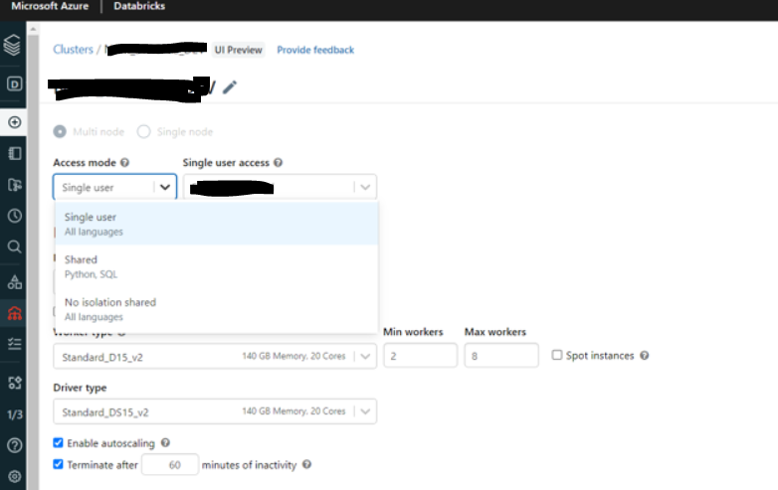Uncheck the Enable autoscaling checkbox

click(x=58, y=442)
